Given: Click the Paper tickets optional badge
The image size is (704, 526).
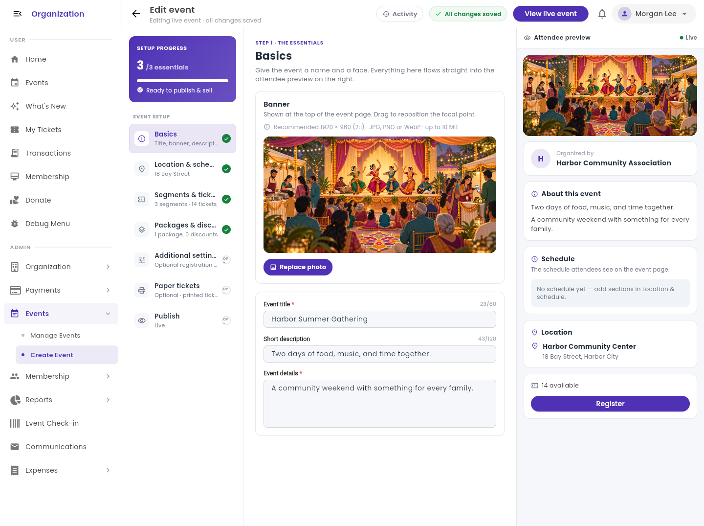Looking at the screenshot, I should [x=226, y=290].
